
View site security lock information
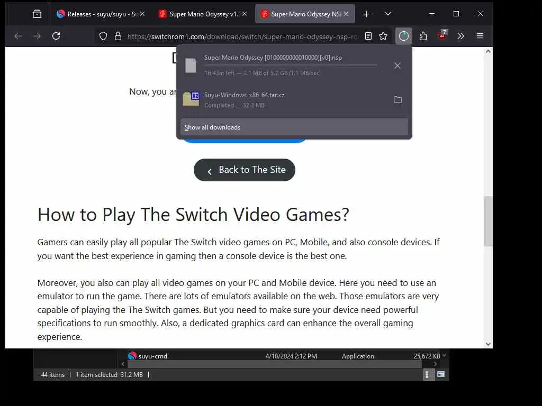(x=118, y=36)
